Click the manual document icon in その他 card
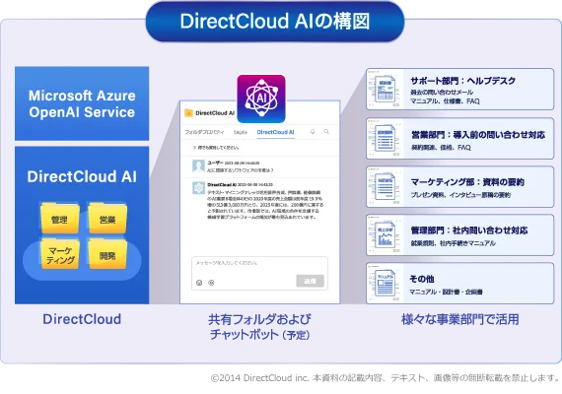Screen dimensions: 562x394 pos(385,284)
